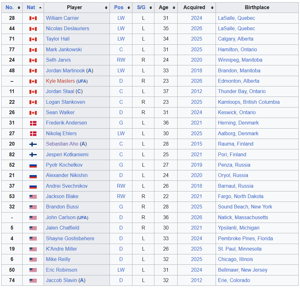The height and width of the screenshot is (288, 300).
Task: Open Nikolaj Ehlers player link
Action: tap(61, 133)
